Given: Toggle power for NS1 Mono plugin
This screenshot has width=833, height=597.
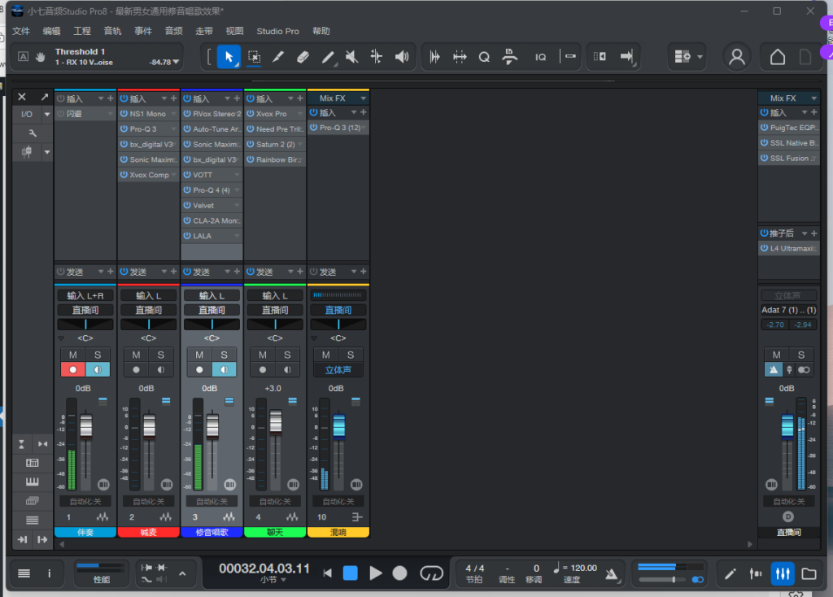Looking at the screenshot, I should click(124, 114).
